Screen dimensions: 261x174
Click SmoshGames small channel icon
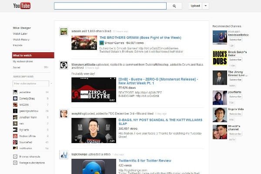(x=101, y=43)
